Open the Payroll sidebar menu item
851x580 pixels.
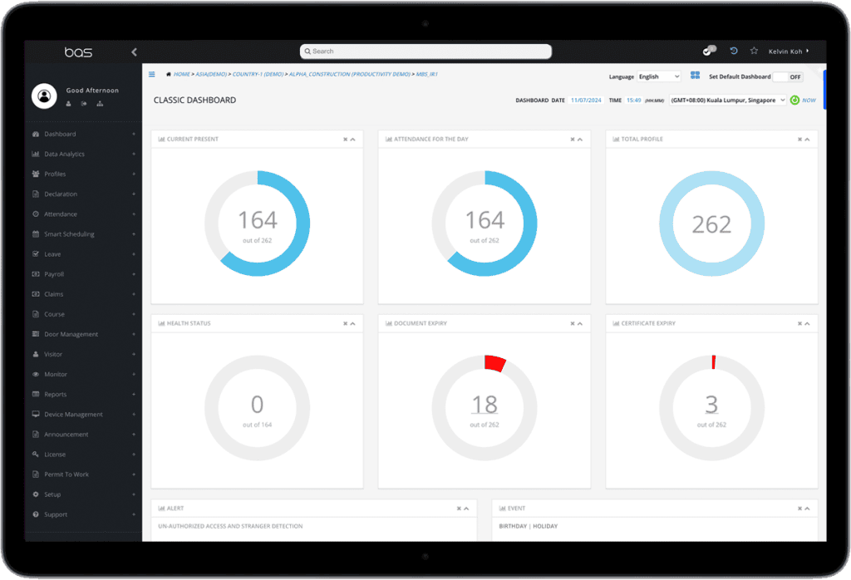[54, 274]
